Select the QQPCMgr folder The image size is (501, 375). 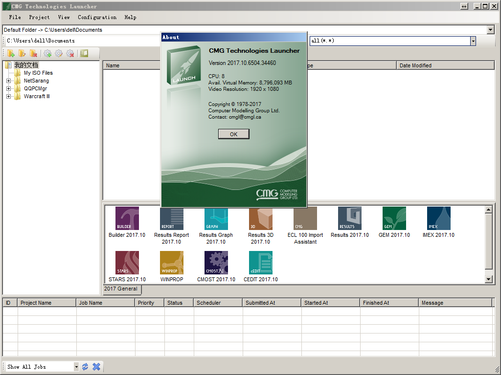pyautogui.click(x=35, y=89)
